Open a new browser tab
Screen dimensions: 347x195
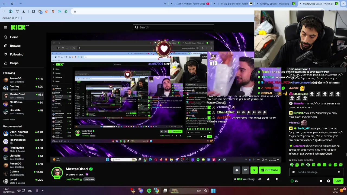[x=165, y=4]
